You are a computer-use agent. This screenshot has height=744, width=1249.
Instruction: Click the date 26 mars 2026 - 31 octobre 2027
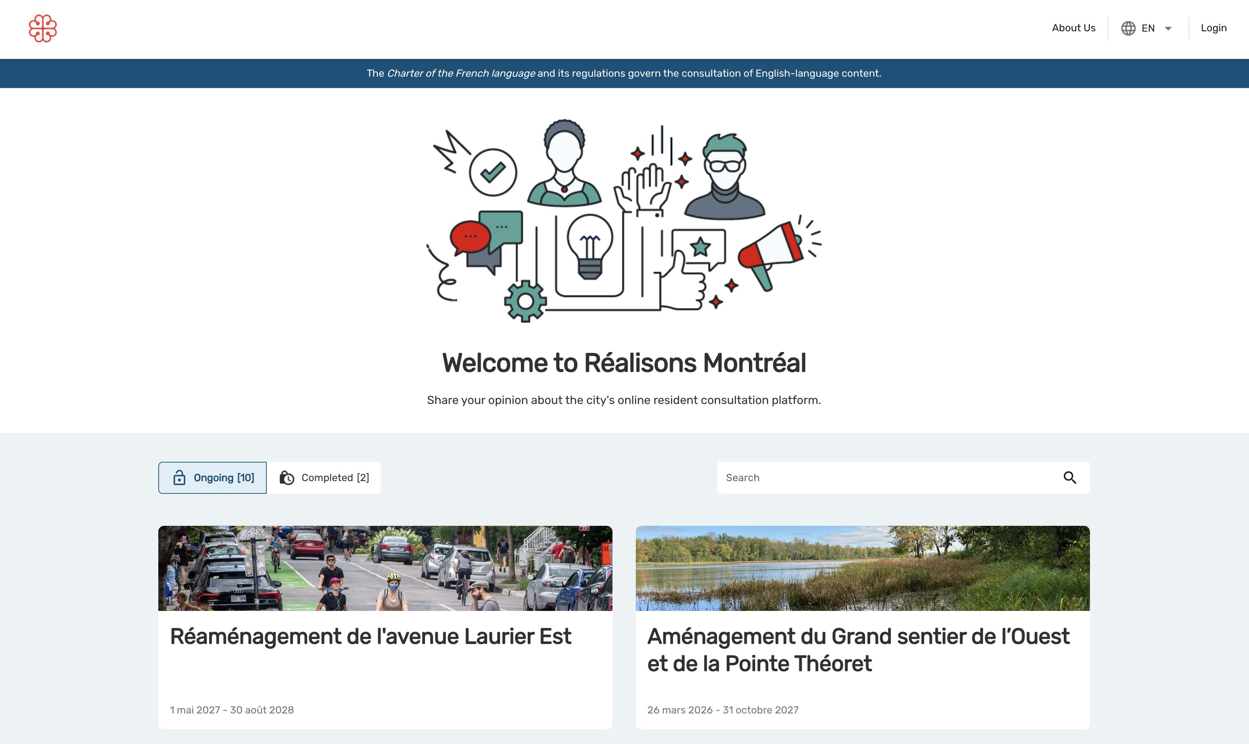723,710
